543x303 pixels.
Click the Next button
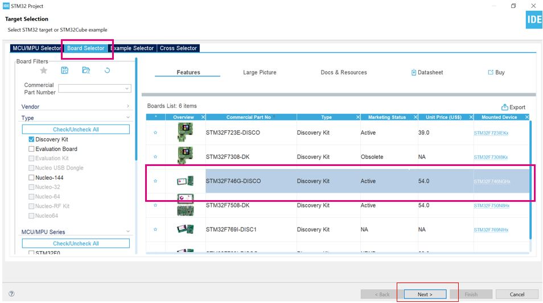pos(425,294)
